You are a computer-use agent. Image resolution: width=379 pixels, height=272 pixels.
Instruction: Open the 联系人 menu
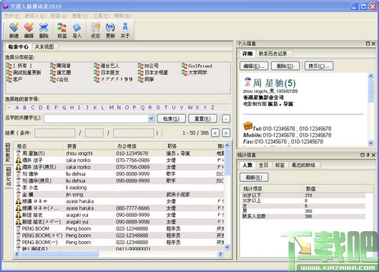[x=35, y=16]
